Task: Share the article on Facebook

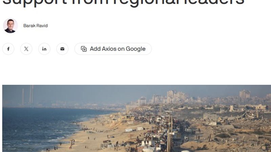Action: click(x=8, y=49)
